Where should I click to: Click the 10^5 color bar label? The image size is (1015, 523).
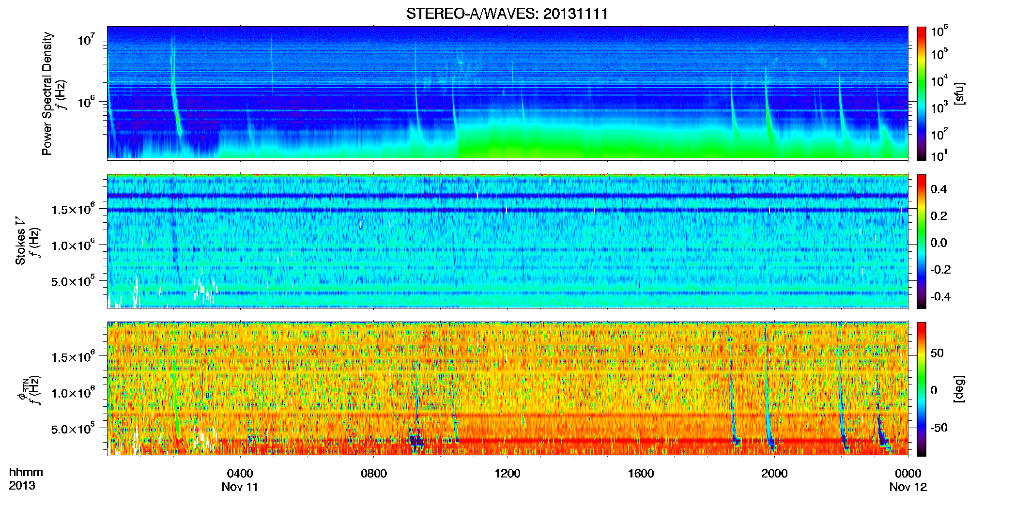click(939, 53)
